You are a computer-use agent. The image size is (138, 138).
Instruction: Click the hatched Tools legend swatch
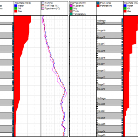pos(71,11)
